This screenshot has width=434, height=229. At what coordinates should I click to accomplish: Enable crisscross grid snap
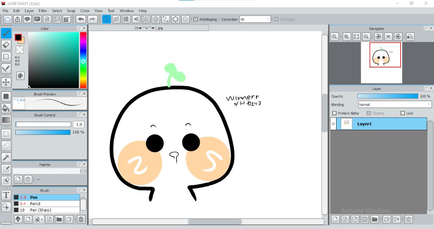[126, 20]
